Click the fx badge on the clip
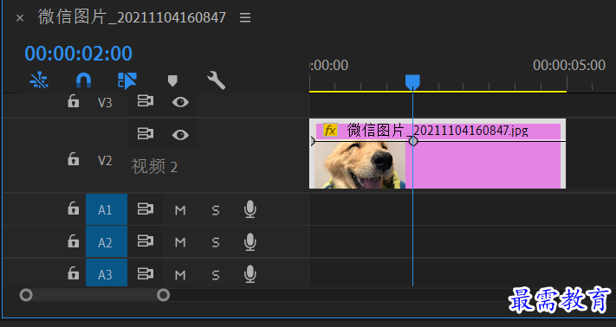Screen dimensions: 616x327 [330, 130]
